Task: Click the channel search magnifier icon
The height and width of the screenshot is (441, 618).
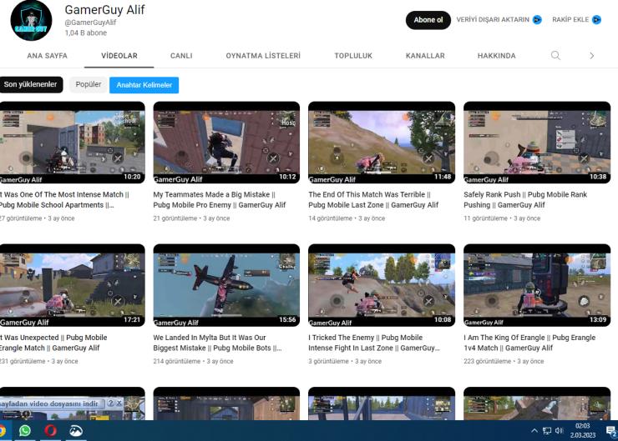Action: [555, 56]
